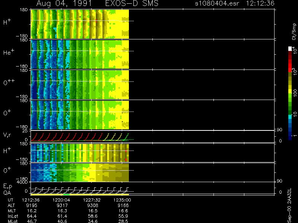
Task: Click the "QA" row label
Action: 7,193
